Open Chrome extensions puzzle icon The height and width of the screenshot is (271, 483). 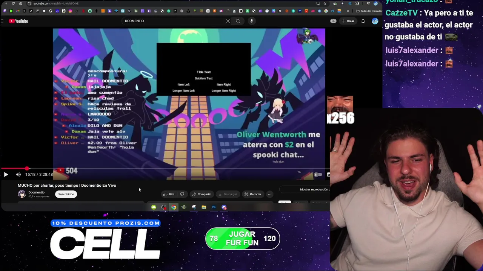point(357,3)
